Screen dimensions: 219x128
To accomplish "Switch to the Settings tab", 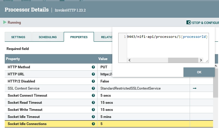I will point(18,37).
